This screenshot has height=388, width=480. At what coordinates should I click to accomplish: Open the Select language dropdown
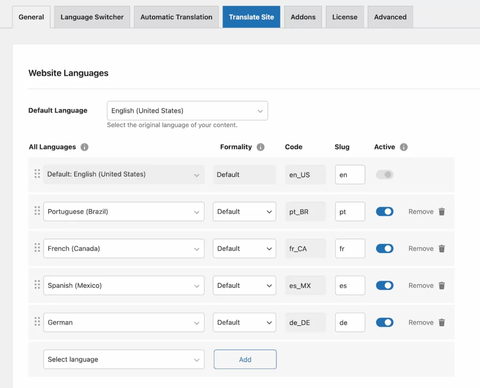pyautogui.click(x=124, y=359)
